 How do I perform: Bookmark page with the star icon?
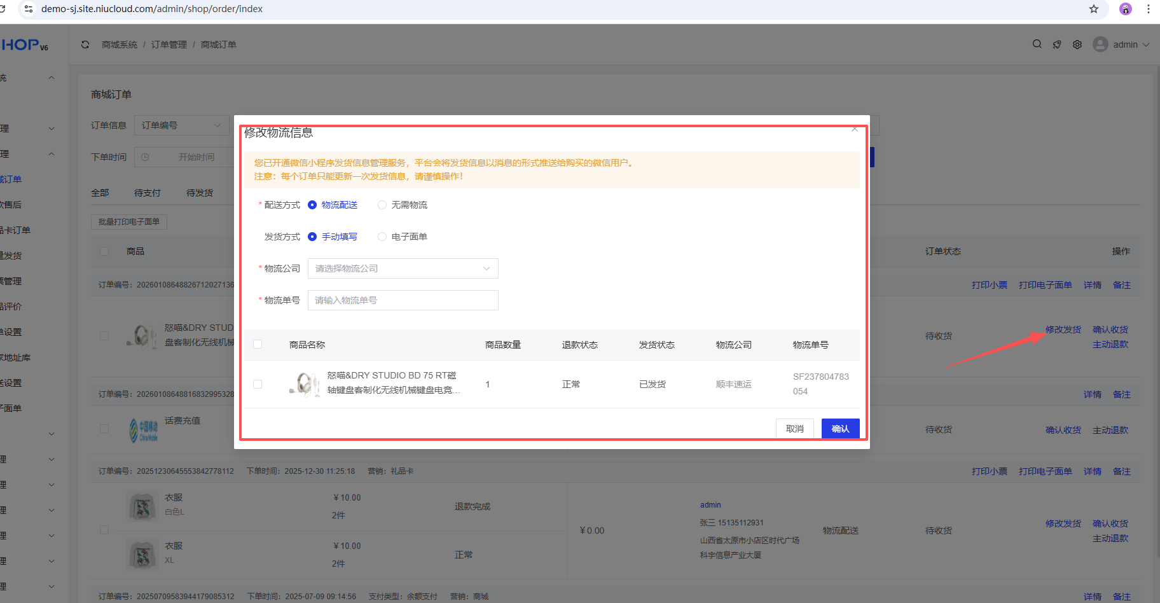[1094, 9]
